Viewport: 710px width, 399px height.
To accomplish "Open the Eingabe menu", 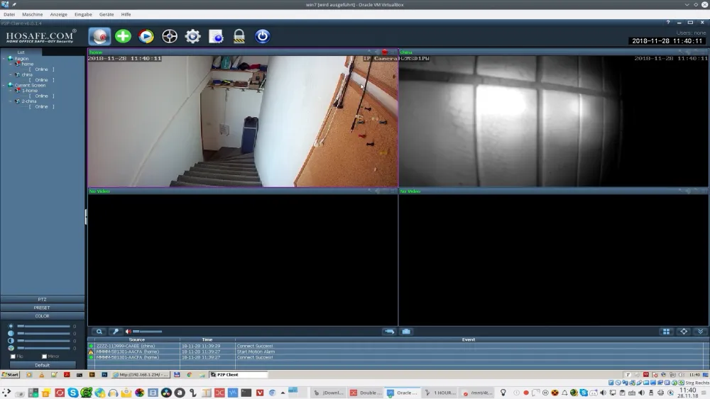I will pyautogui.click(x=83, y=14).
